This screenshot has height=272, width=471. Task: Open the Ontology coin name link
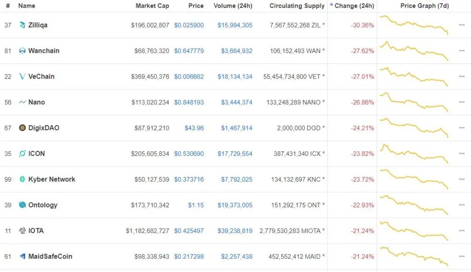click(43, 205)
